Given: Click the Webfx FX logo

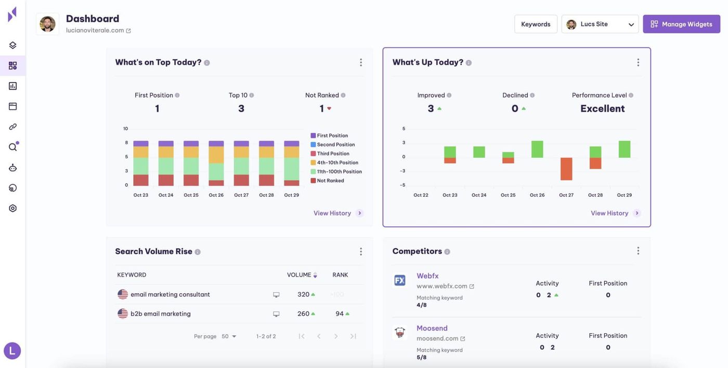Looking at the screenshot, I should pyautogui.click(x=400, y=280).
